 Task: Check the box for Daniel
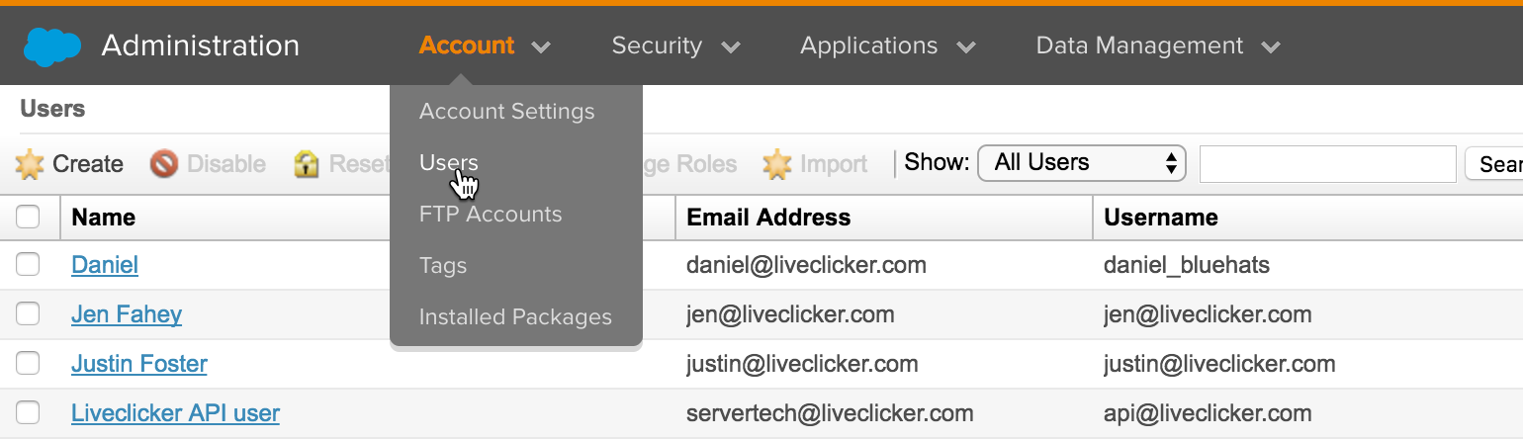pos(28,264)
